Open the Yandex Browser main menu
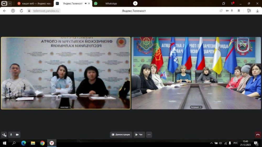Image resolution: width=262 pixels, height=147 pixels. tap(232, 3)
